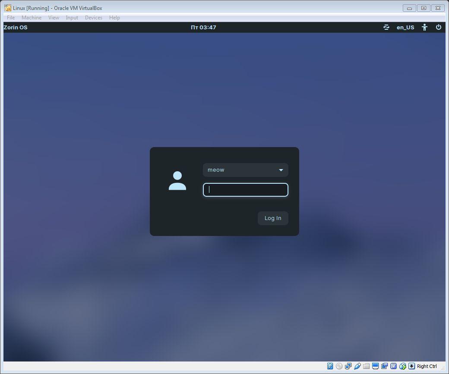Open the en_US language selector
Screen dimensions: 449x374
pos(405,28)
